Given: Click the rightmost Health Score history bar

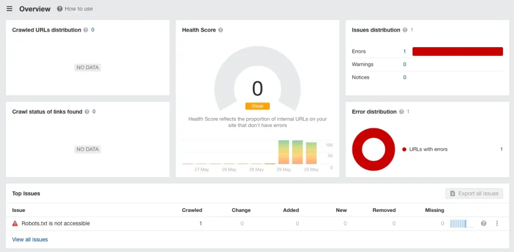Looking at the screenshot, I should point(311,153).
